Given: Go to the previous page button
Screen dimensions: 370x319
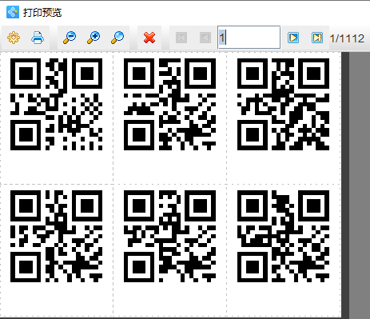Looking at the screenshot, I should tap(205, 38).
